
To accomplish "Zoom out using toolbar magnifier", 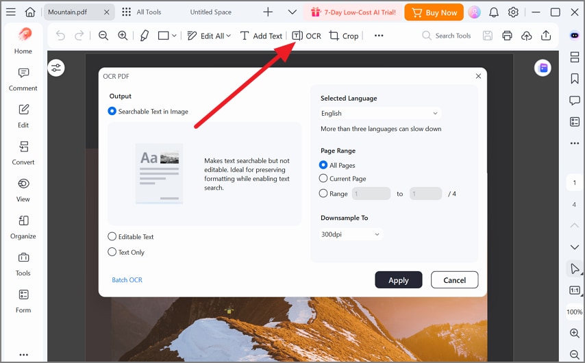I will point(103,36).
